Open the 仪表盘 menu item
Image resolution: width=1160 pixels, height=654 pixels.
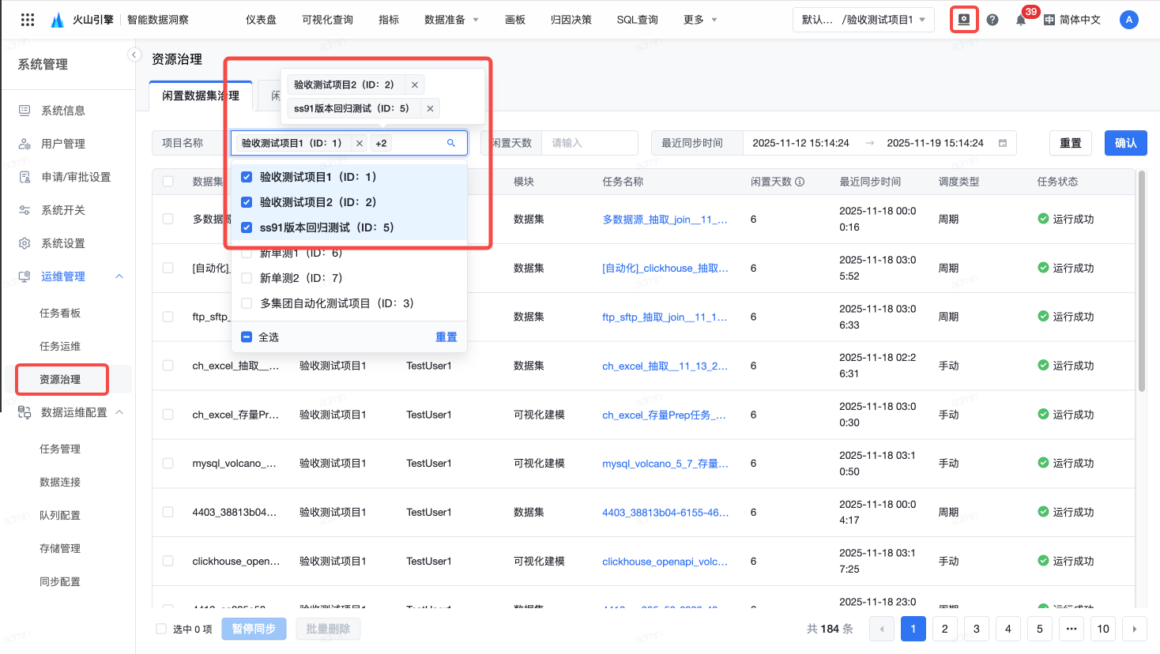(261, 20)
